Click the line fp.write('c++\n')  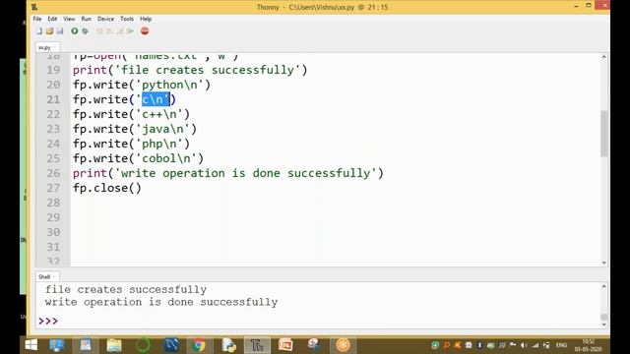(131, 114)
